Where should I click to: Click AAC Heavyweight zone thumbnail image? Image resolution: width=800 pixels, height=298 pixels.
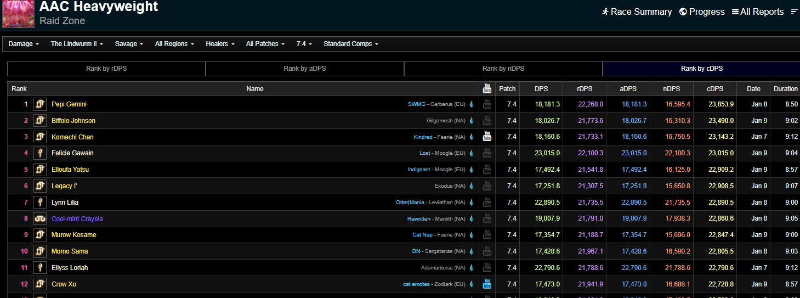(19, 14)
